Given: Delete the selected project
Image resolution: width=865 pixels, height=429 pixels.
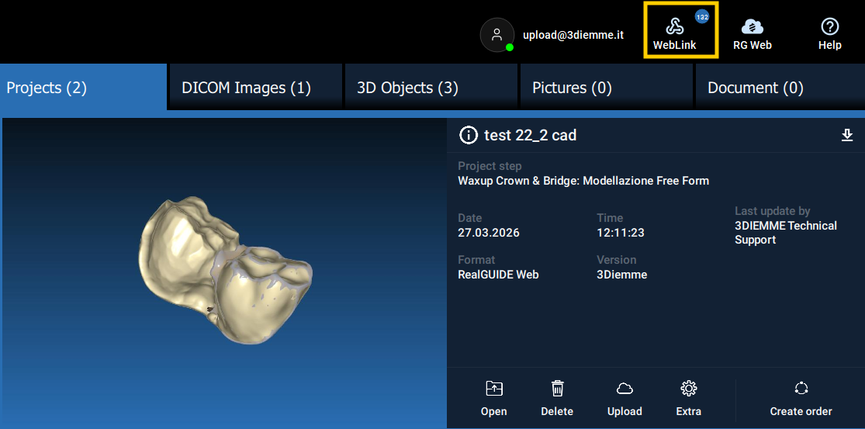Looking at the screenshot, I should coord(557,398).
